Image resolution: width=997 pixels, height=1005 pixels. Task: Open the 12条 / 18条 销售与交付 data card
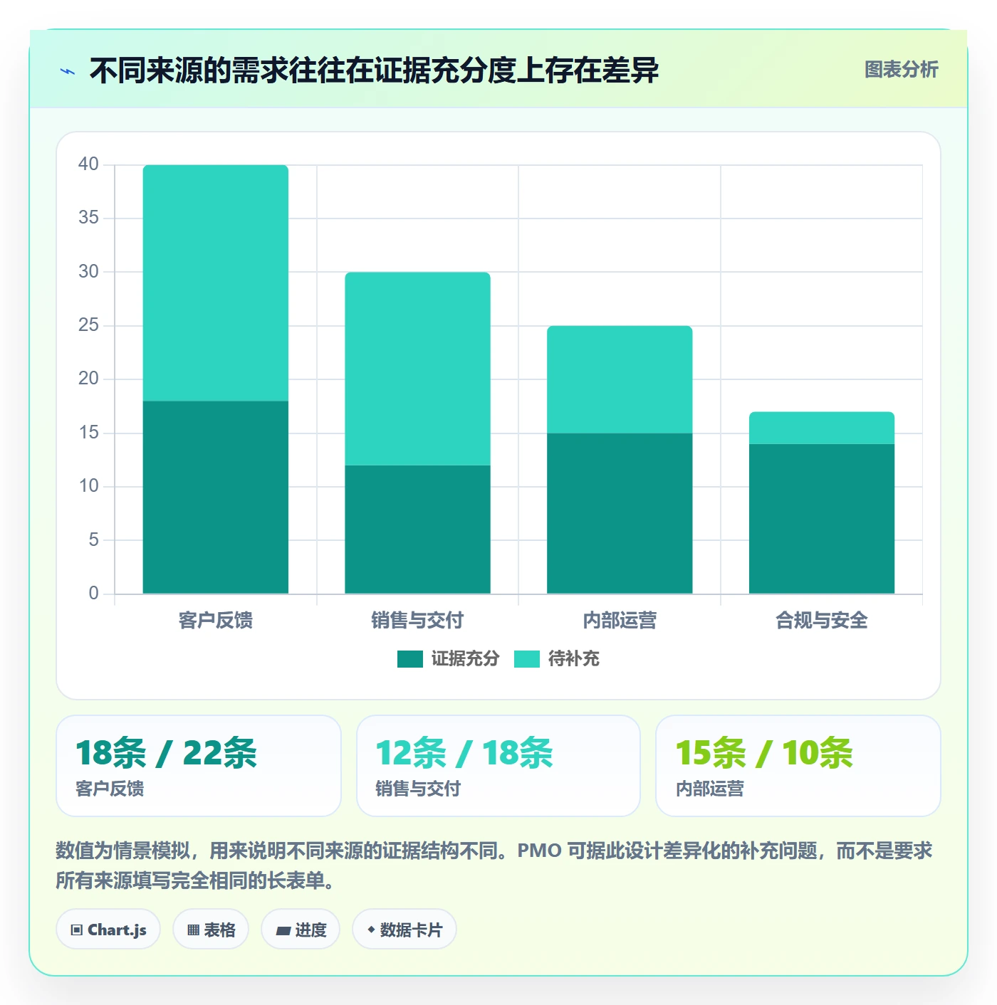tap(499, 766)
